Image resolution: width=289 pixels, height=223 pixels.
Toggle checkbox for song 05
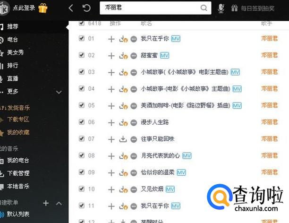coord(82,105)
